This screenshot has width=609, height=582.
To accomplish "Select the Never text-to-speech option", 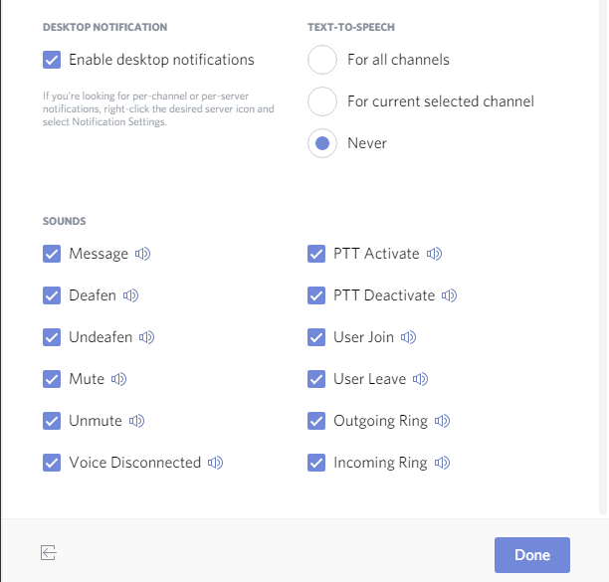I will pyautogui.click(x=322, y=143).
